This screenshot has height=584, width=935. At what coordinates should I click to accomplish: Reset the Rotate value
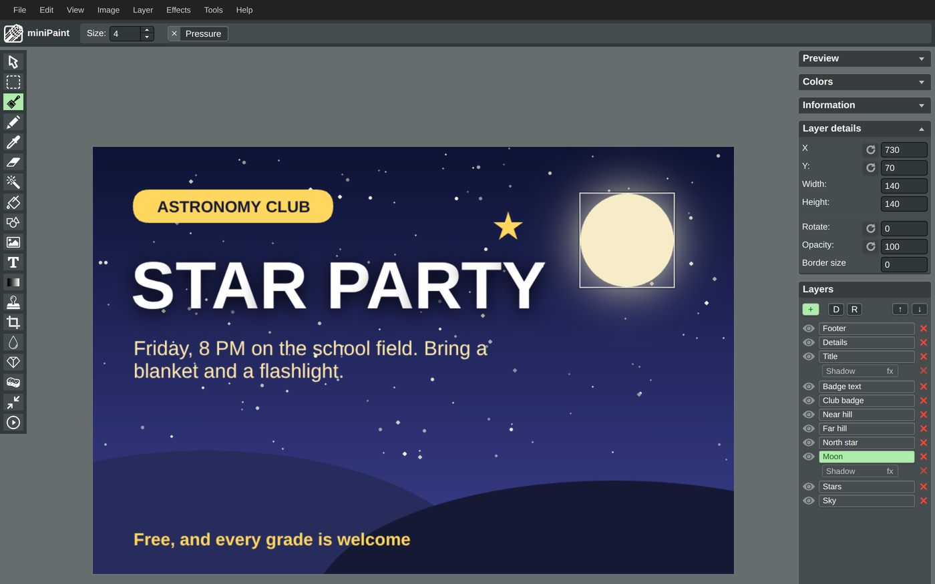point(871,228)
